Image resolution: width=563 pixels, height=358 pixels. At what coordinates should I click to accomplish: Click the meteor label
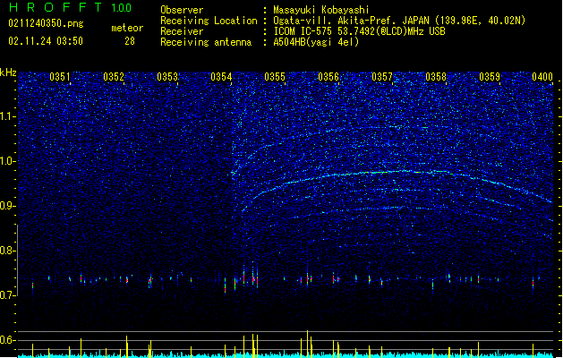tap(127, 28)
